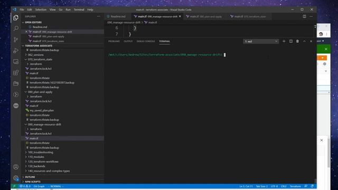338x190 pixels.
Task: Split the editor right
Action: click(x=304, y=16)
